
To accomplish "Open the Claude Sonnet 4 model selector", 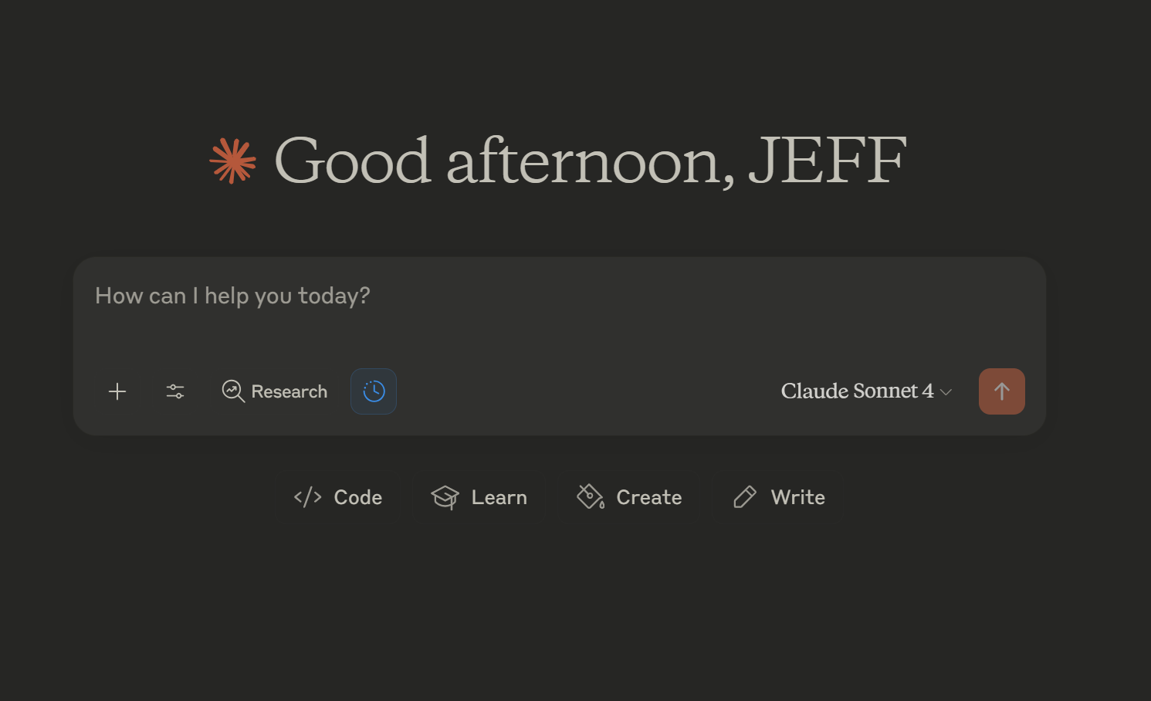I will (866, 391).
